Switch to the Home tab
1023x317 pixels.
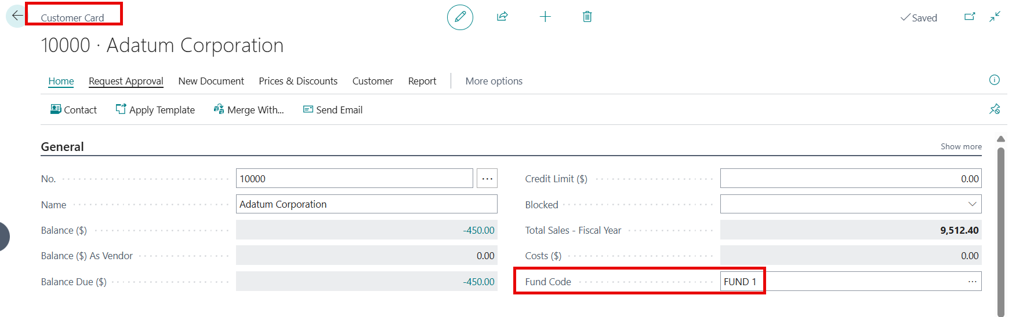click(x=61, y=81)
